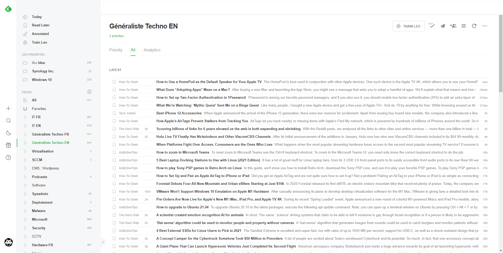Open help question mark icon

point(8,157)
